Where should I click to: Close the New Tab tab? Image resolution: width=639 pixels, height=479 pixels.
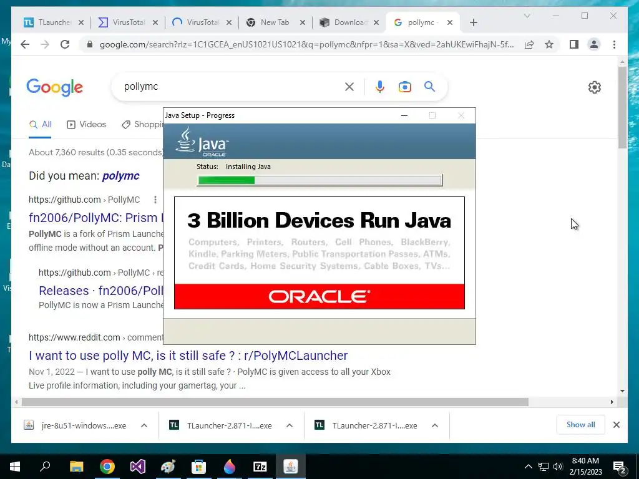[x=303, y=23]
